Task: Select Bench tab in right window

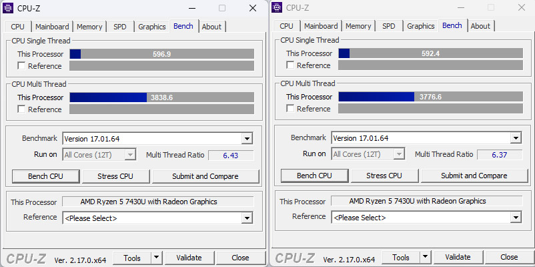Action: [452, 25]
